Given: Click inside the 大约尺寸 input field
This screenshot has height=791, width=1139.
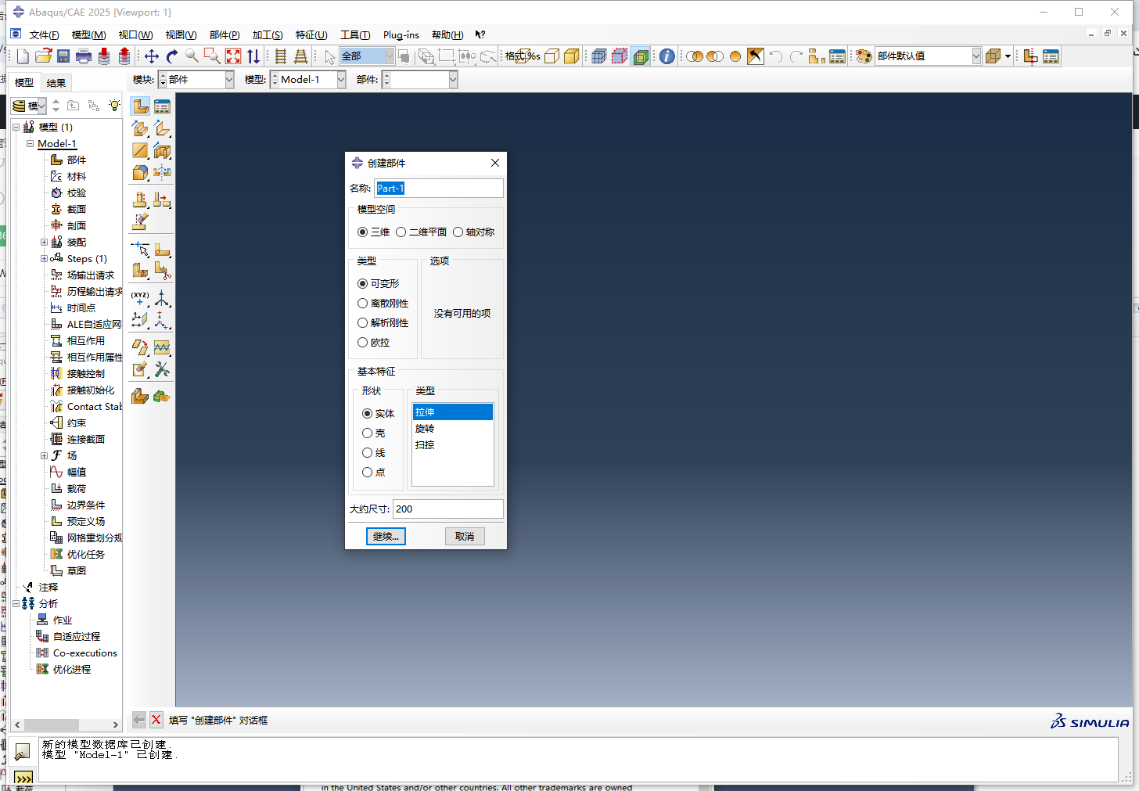Looking at the screenshot, I should [447, 509].
